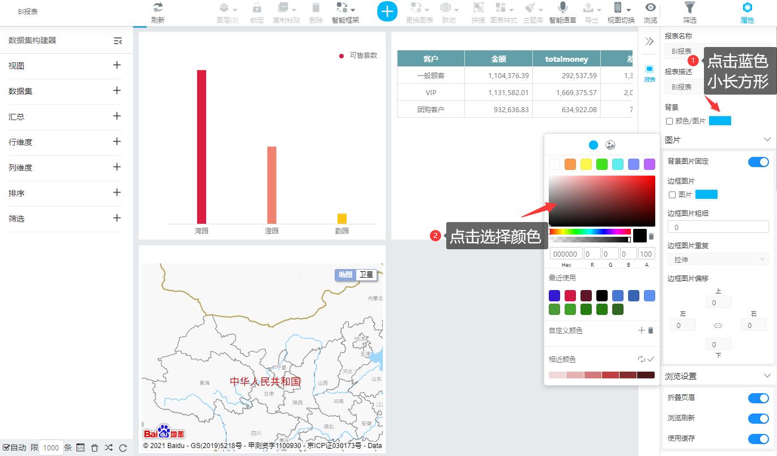Viewport: 777px width, 456px height.
Task: Click the 浏览 eye preview icon
Action: [x=651, y=7]
